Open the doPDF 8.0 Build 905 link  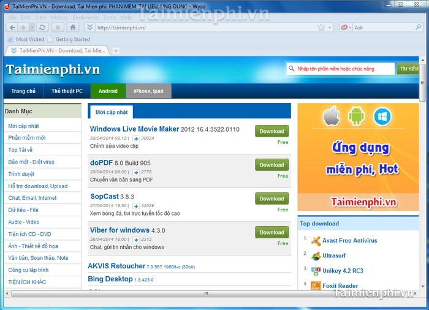[x=120, y=163]
